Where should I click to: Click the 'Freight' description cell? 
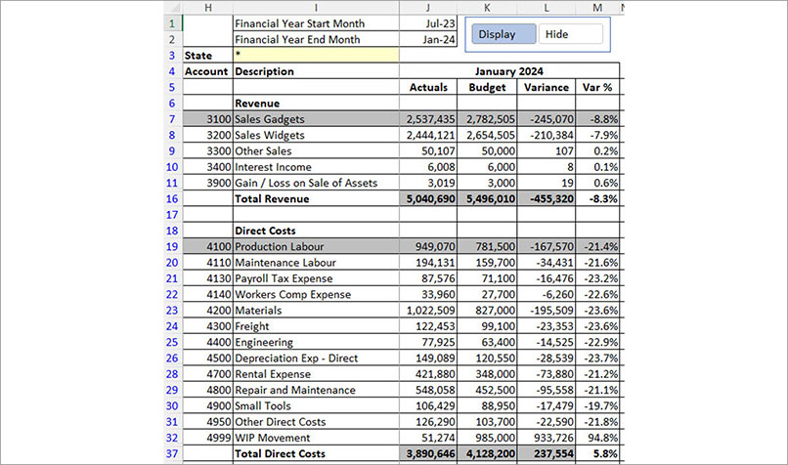point(316,326)
